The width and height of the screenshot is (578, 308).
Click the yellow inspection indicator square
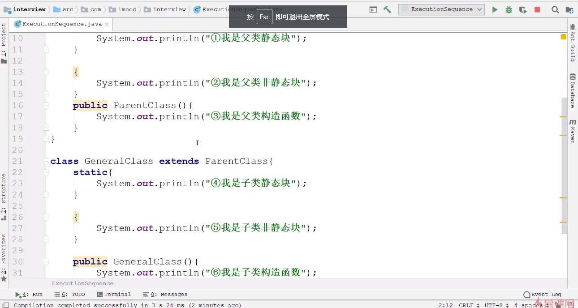tap(563, 37)
